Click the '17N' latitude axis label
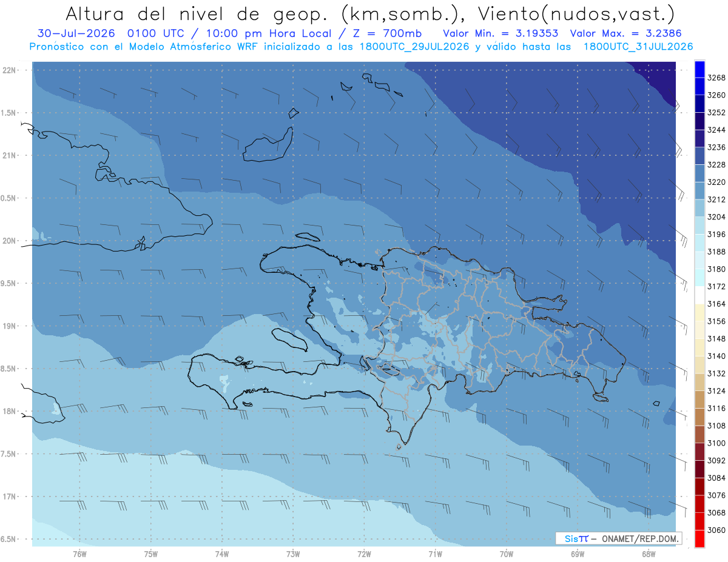 [x=10, y=497]
